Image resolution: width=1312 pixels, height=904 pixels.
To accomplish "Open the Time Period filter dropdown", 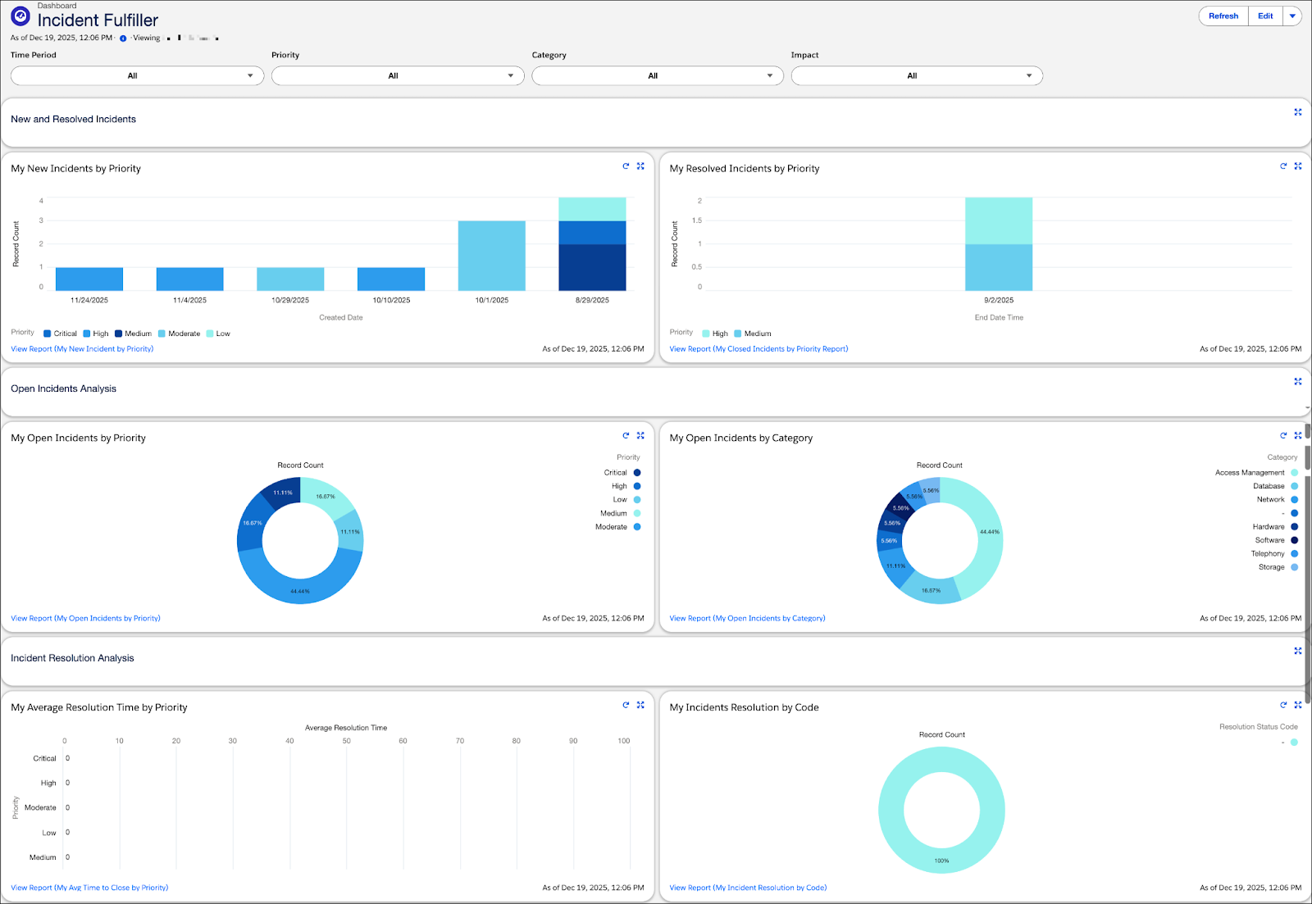I will point(136,75).
